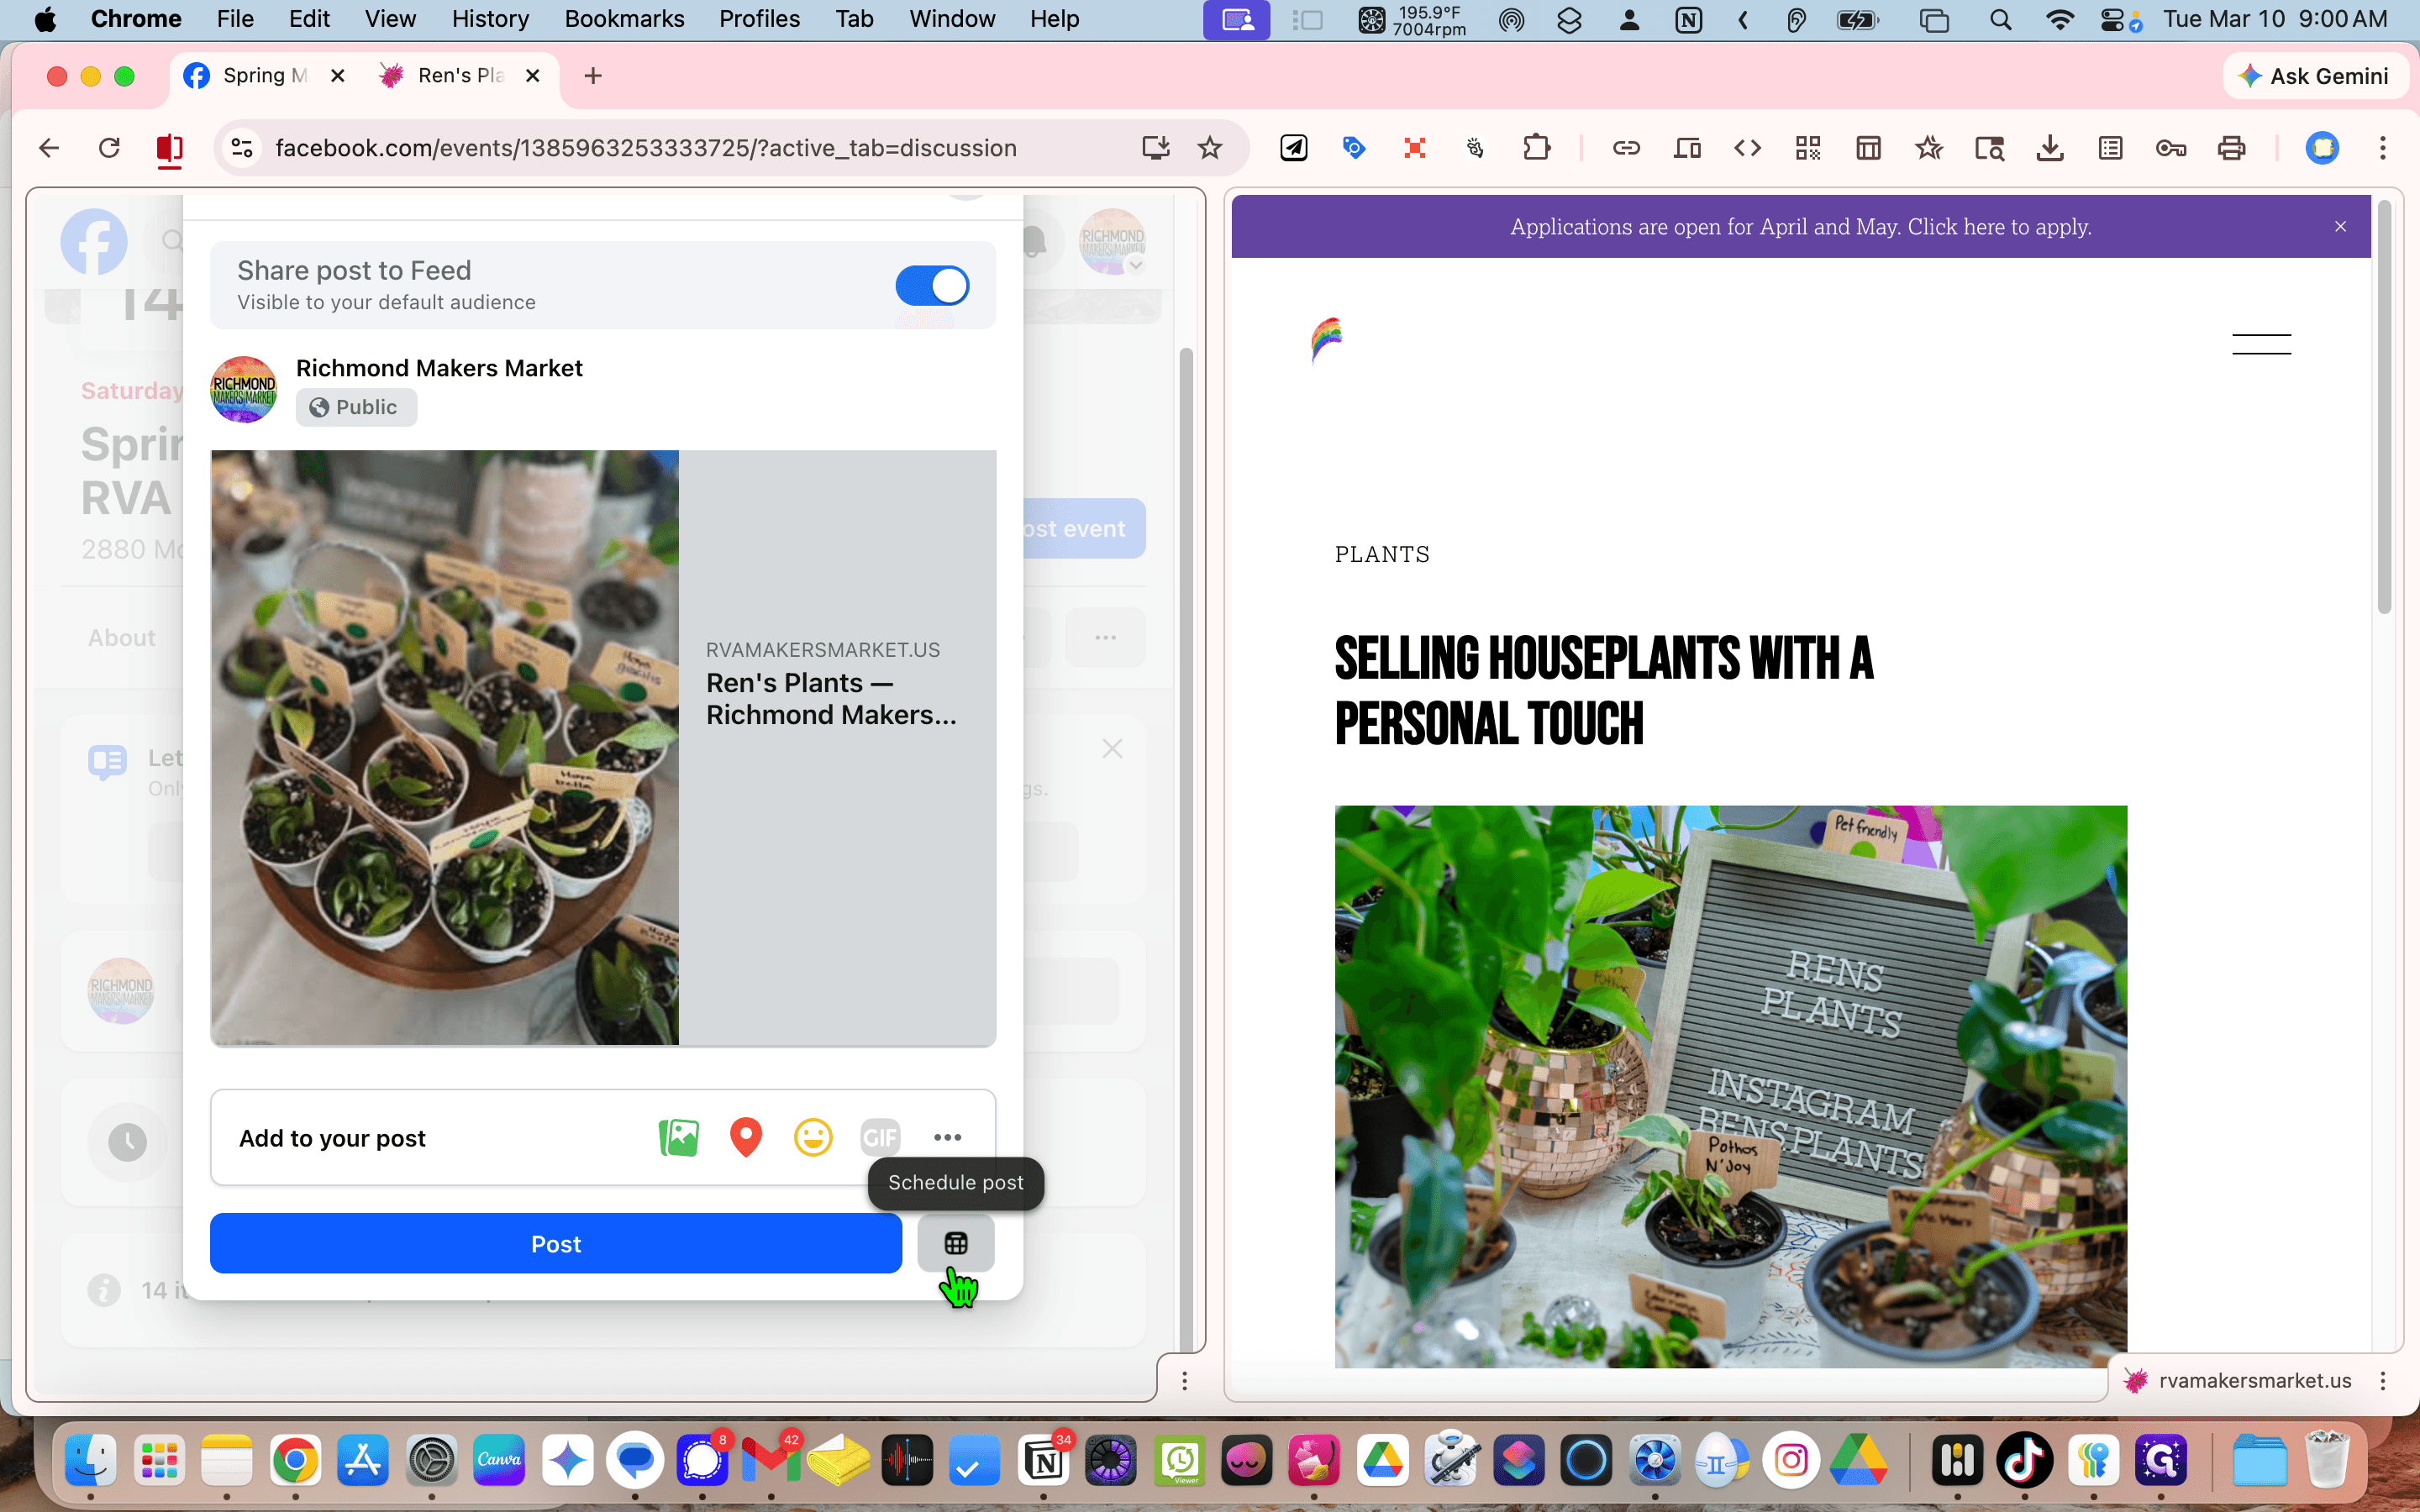Open the Chrome extensions puzzle icon

1536,148
